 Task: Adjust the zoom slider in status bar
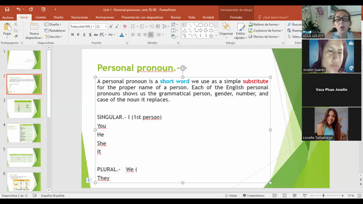click(323, 196)
